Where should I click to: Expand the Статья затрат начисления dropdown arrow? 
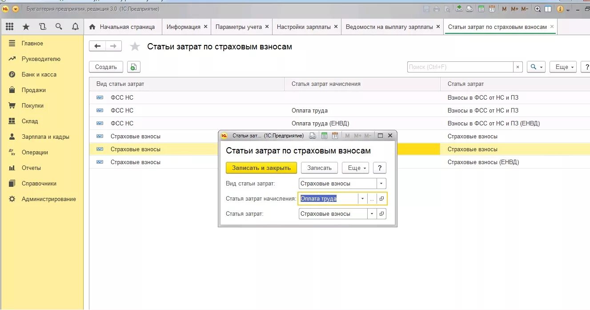point(363,199)
